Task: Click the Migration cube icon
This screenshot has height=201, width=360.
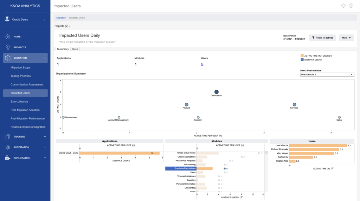Action: coord(8,58)
